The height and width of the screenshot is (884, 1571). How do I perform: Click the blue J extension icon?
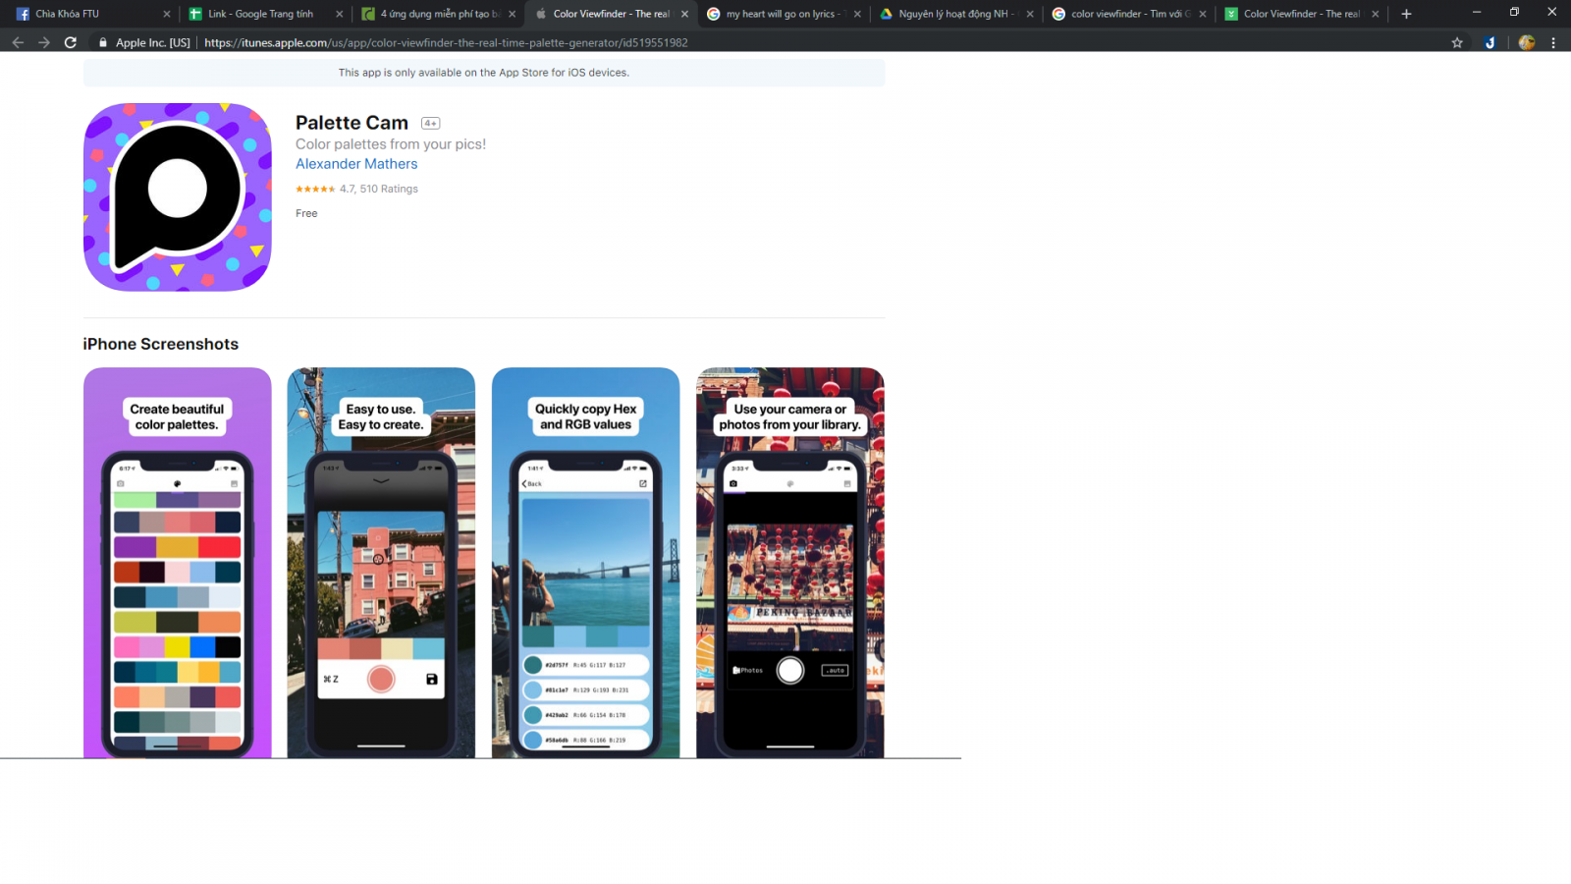coord(1490,42)
